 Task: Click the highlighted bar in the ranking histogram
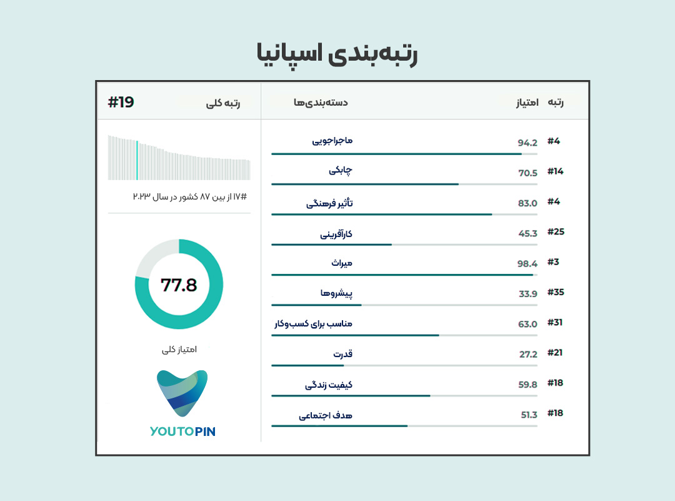click(137, 160)
